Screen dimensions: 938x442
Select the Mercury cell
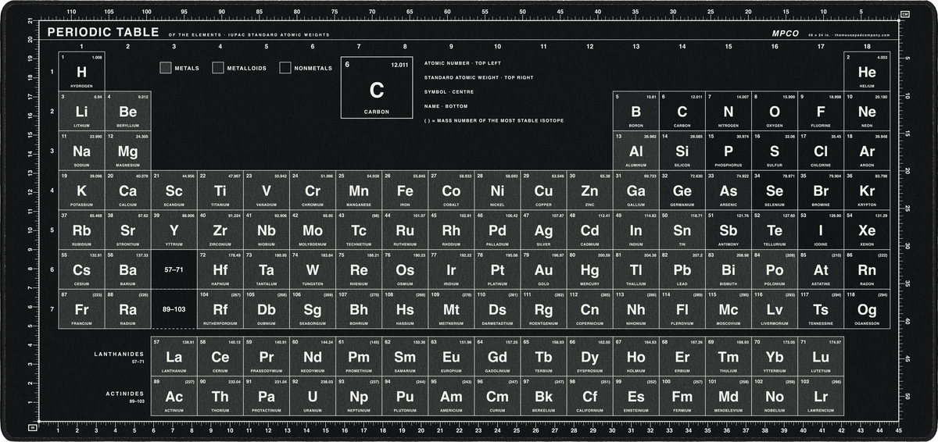[589, 269]
